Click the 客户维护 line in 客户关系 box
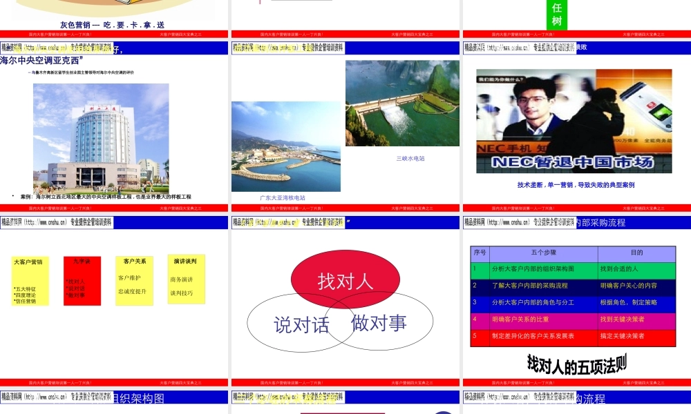The image size is (691, 414). (129, 277)
